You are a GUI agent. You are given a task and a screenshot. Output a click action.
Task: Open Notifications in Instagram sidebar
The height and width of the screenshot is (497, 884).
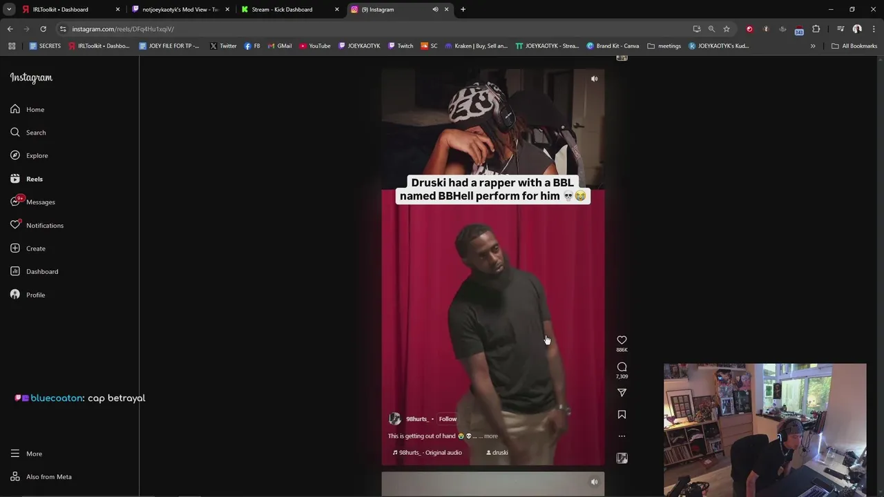[37, 225]
